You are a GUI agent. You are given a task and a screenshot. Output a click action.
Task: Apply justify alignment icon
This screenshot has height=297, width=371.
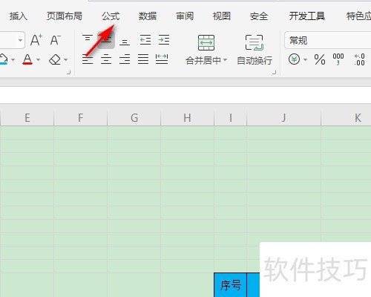143,59
